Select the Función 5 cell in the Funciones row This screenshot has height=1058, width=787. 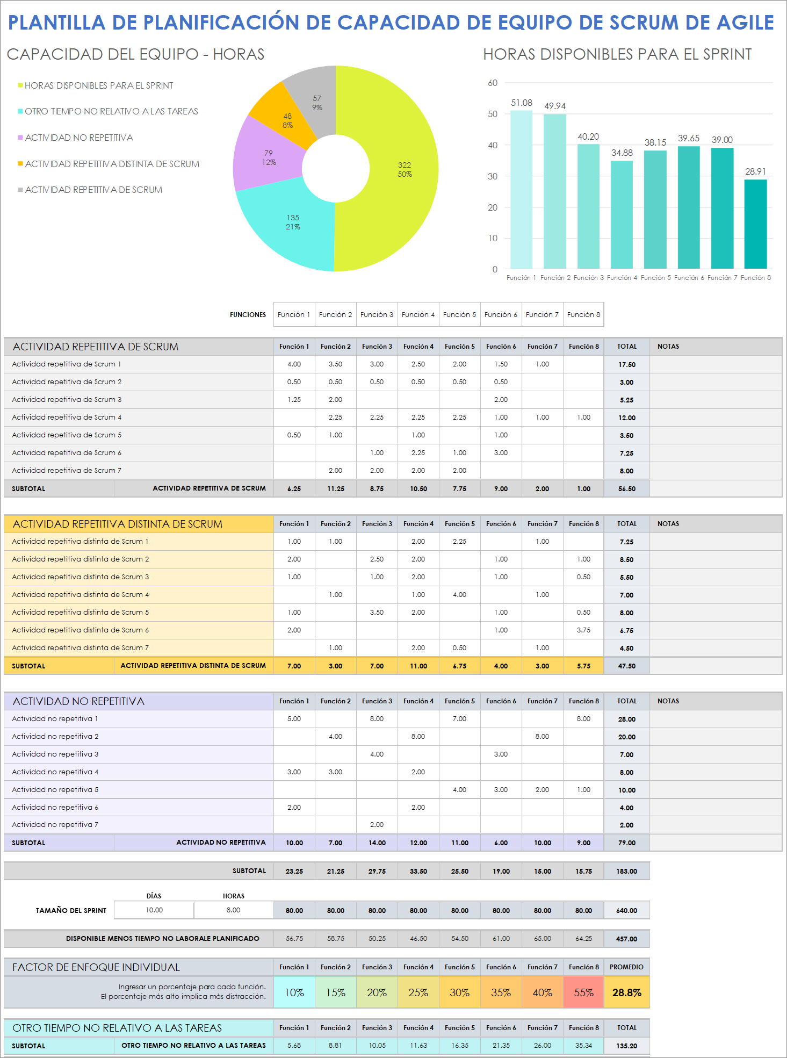(459, 315)
